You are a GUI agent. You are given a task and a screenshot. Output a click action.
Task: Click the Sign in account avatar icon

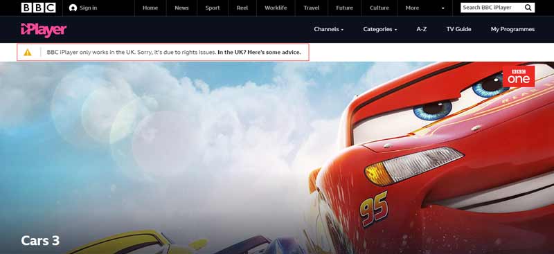pos(73,8)
